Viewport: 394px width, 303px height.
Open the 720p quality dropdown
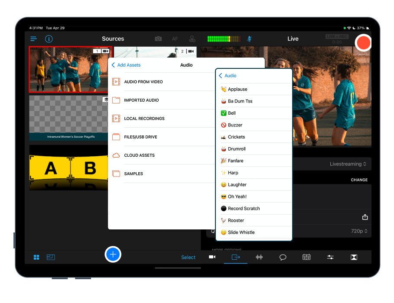point(359,231)
